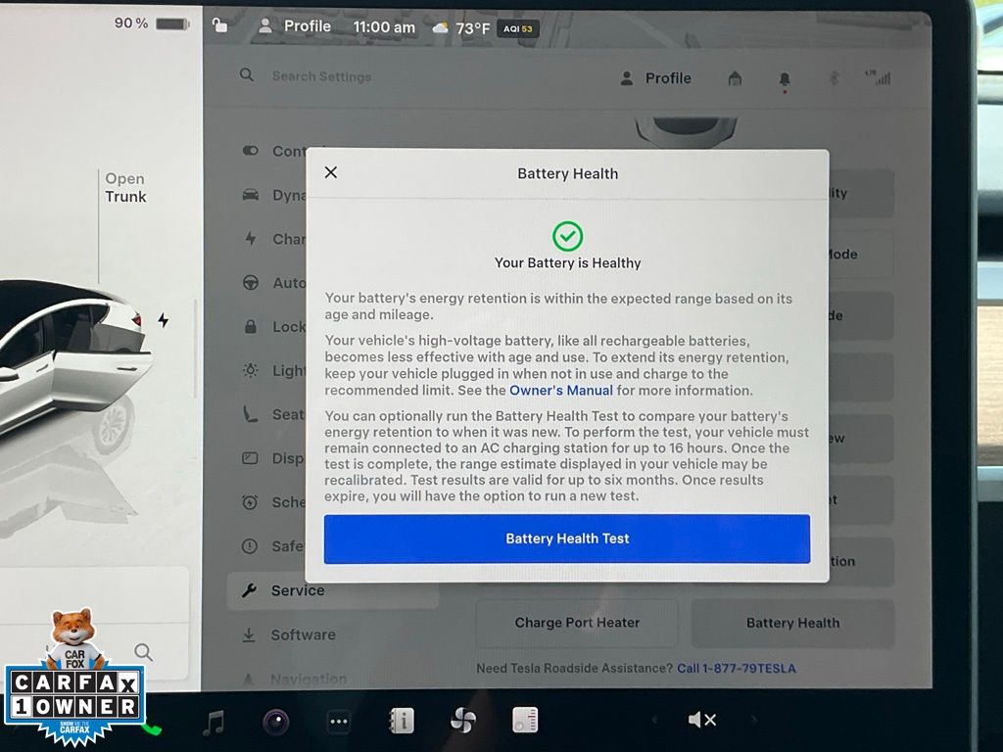Tap the Bluetooth icon
Image resolution: width=1003 pixels, height=752 pixels.
pos(834,78)
